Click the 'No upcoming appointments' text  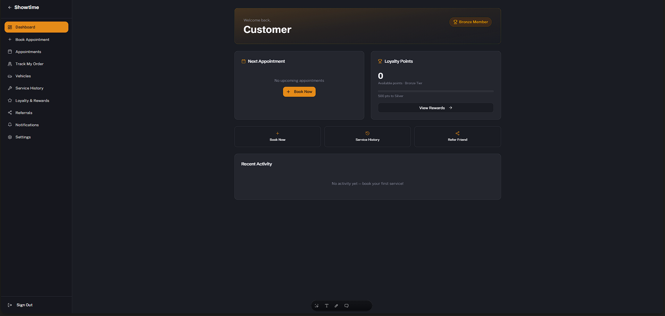299,80
